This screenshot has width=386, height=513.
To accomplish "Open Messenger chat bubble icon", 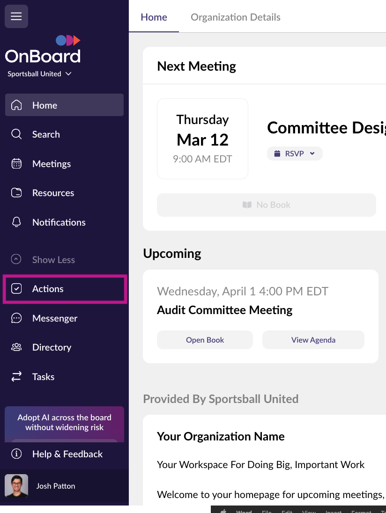I will point(16,318).
